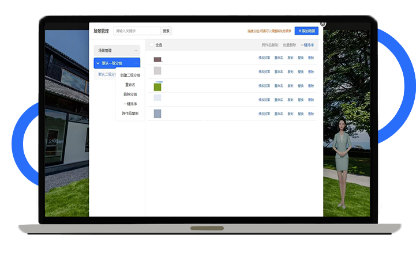The image size is (420, 265).
Task: Select 重命名 in the group context menu
Action: point(130,85)
